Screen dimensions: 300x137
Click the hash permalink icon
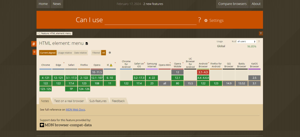(x=34, y=44)
